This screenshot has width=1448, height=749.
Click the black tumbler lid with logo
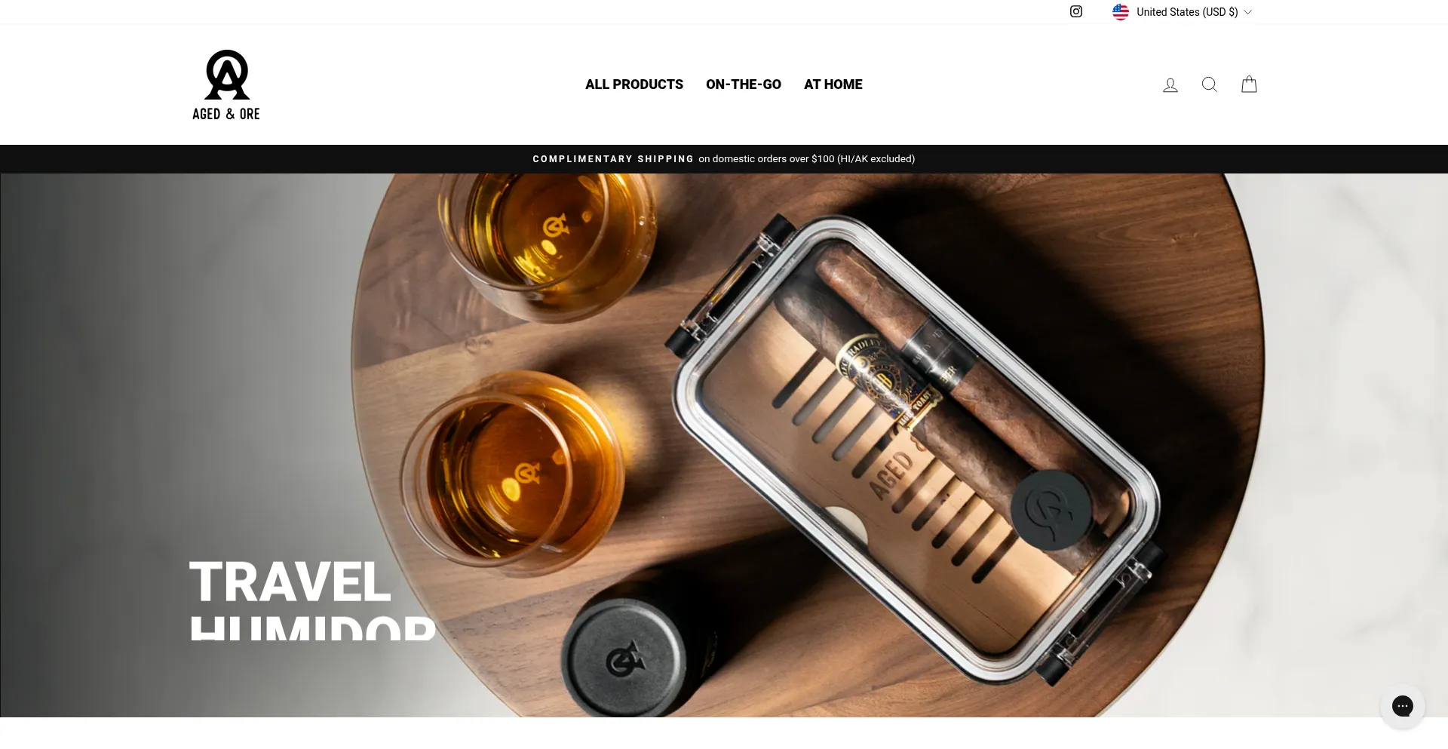[x=626, y=658]
